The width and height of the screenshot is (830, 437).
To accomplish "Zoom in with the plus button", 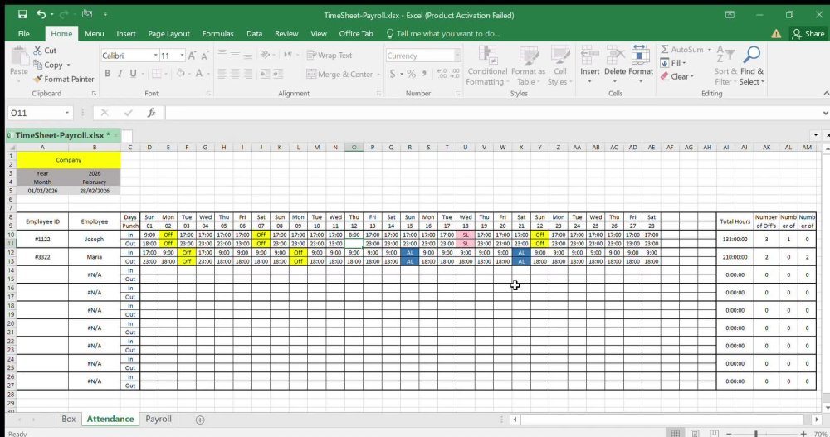I will coord(803,434).
